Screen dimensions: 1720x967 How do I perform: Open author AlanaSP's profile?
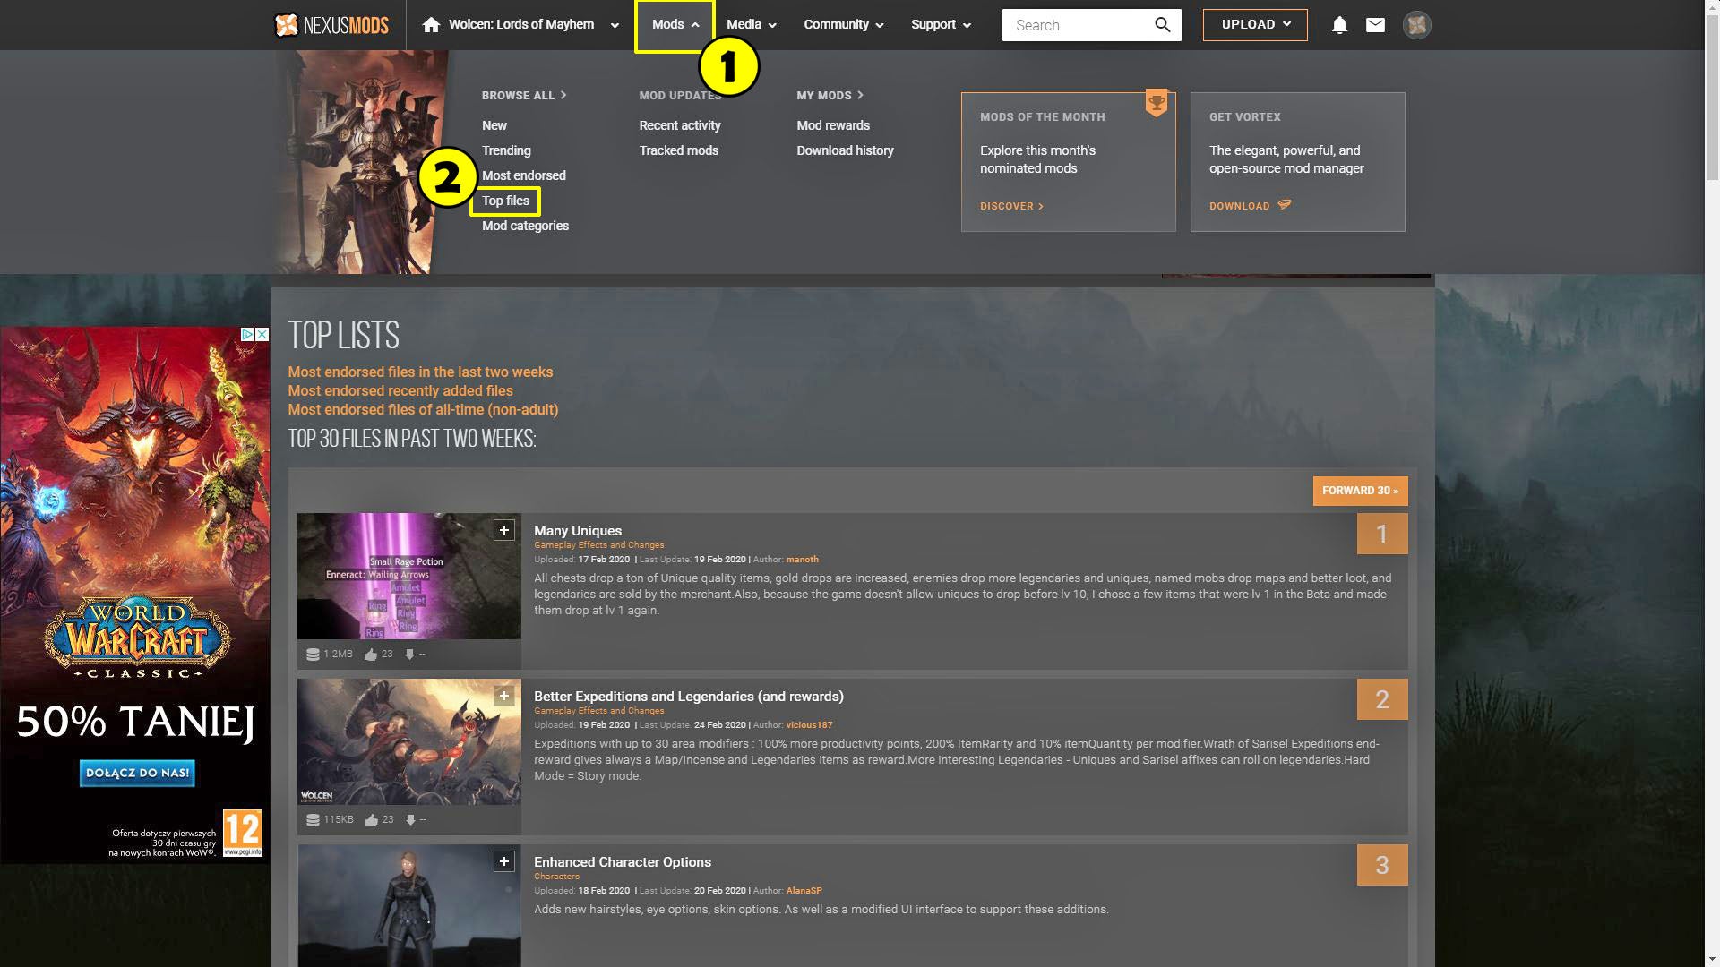click(804, 890)
